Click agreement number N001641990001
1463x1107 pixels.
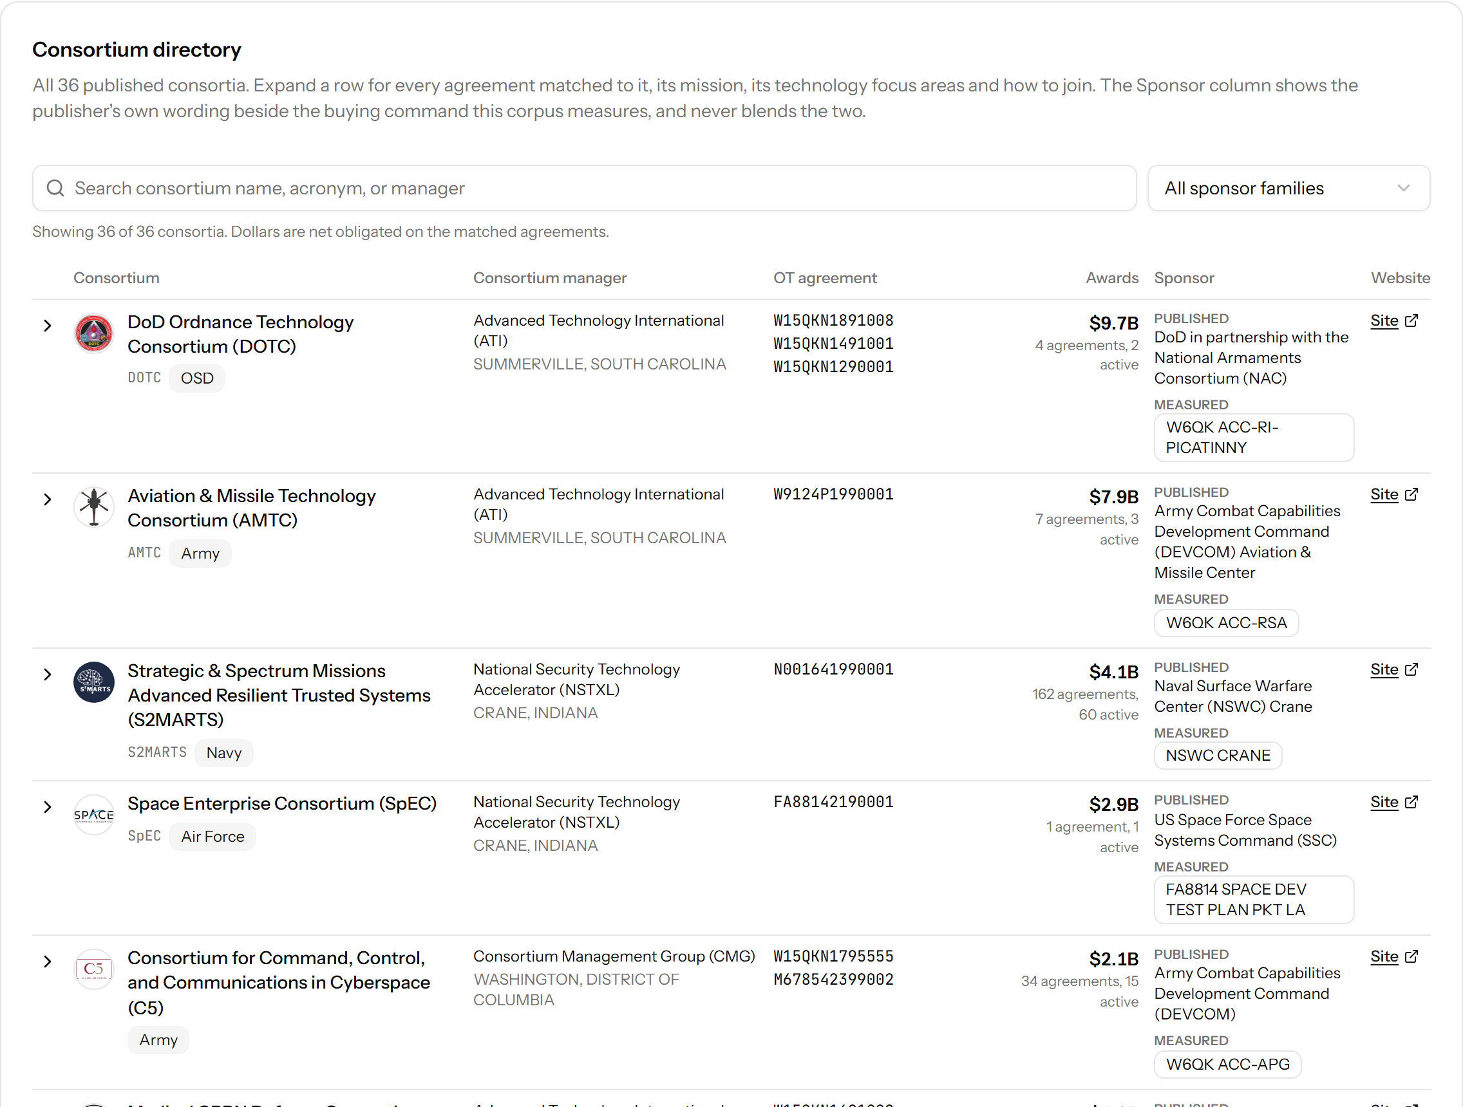point(833,669)
